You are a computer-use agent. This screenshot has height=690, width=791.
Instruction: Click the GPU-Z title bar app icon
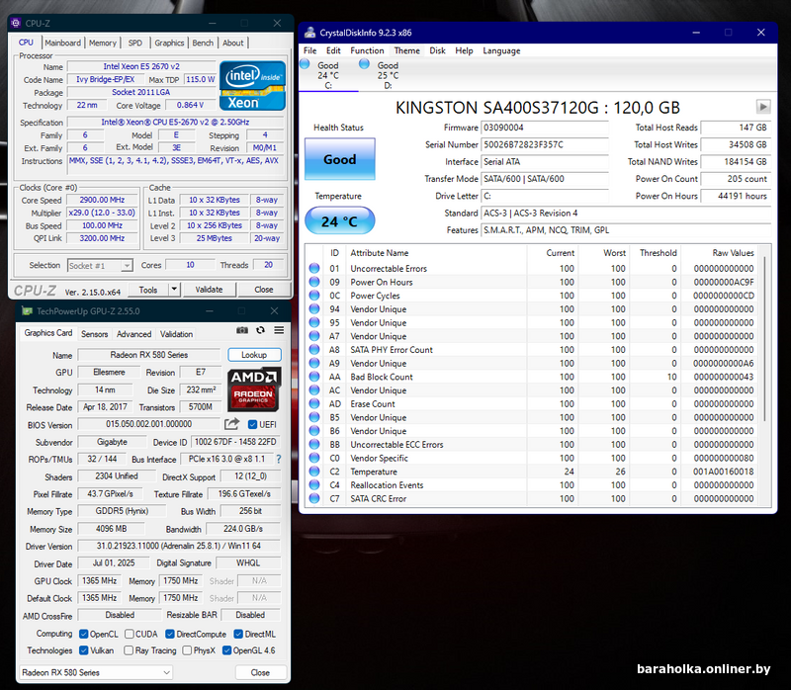coord(27,311)
